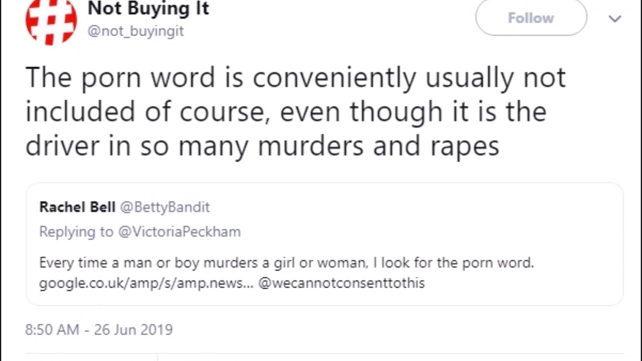Click the 'Replying to' label in quoted tweet
This screenshot has height=361, width=642.
(76, 232)
